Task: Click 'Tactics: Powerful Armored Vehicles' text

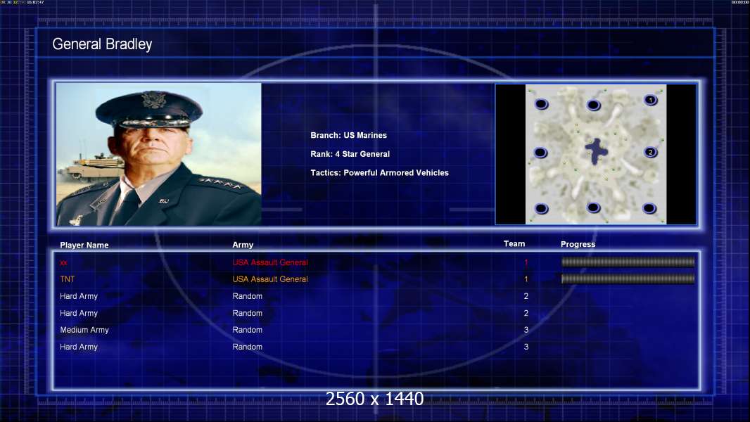Action: pyautogui.click(x=380, y=172)
